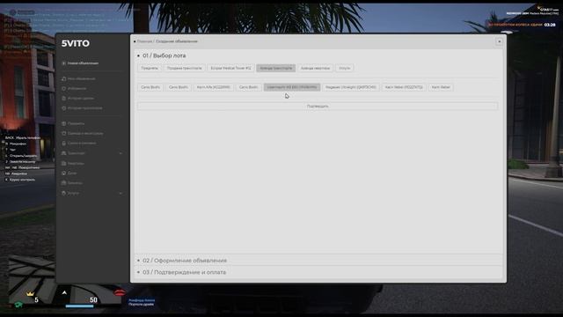The height and width of the screenshot is (317, 563).
Task: Close the 5VITO listing window
Action: 499,41
